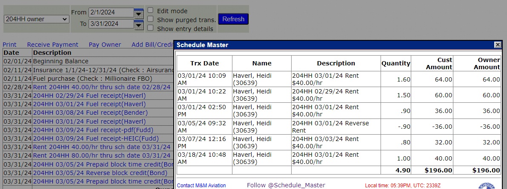The width and height of the screenshot is (507, 189).
Task: Select transaction dated 03/05/24 09:32 AM
Action: [204, 127]
